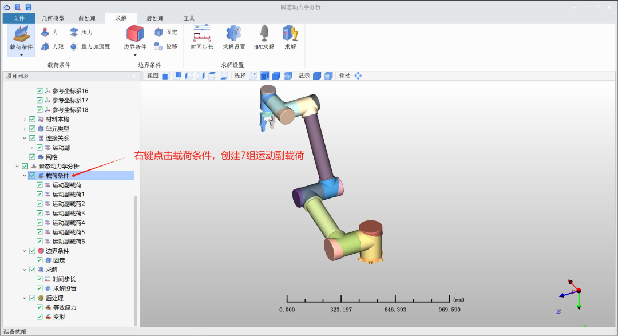Select left view cube icon

(x=189, y=76)
